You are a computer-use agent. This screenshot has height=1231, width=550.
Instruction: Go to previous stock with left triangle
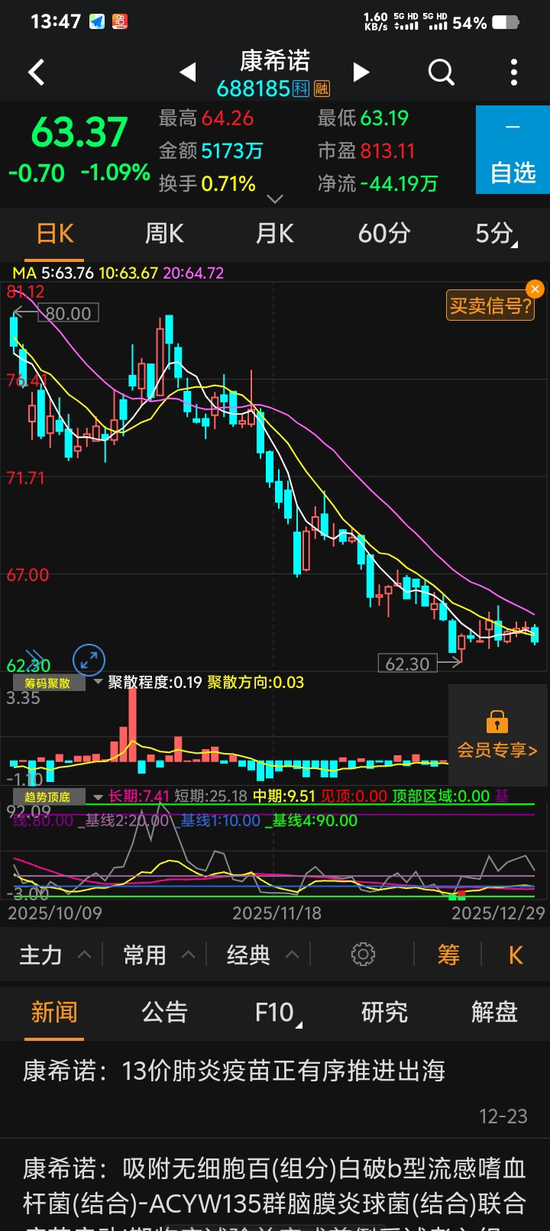188,73
